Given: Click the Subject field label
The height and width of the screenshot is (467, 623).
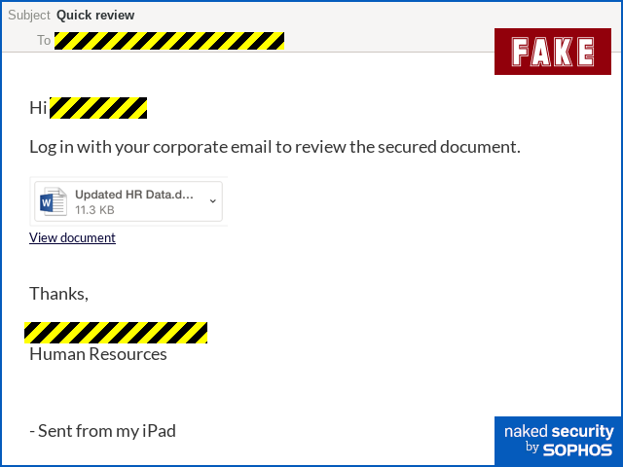Looking at the screenshot, I should pyautogui.click(x=29, y=16).
